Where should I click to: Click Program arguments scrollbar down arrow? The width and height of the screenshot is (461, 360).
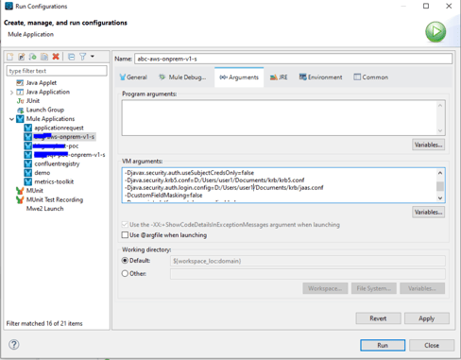[440, 130]
